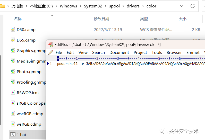Open the EditPlus Browser menu
Image resolution: width=205 pixels, height=140 pixels.
click(x=174, y=52)
